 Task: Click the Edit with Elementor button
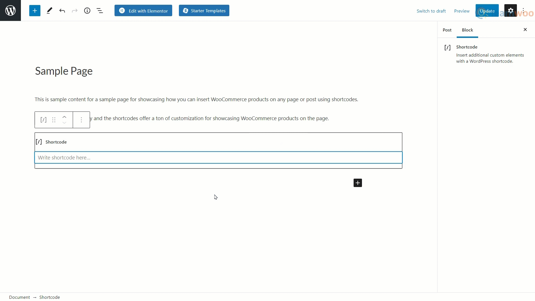click(144, 11)
